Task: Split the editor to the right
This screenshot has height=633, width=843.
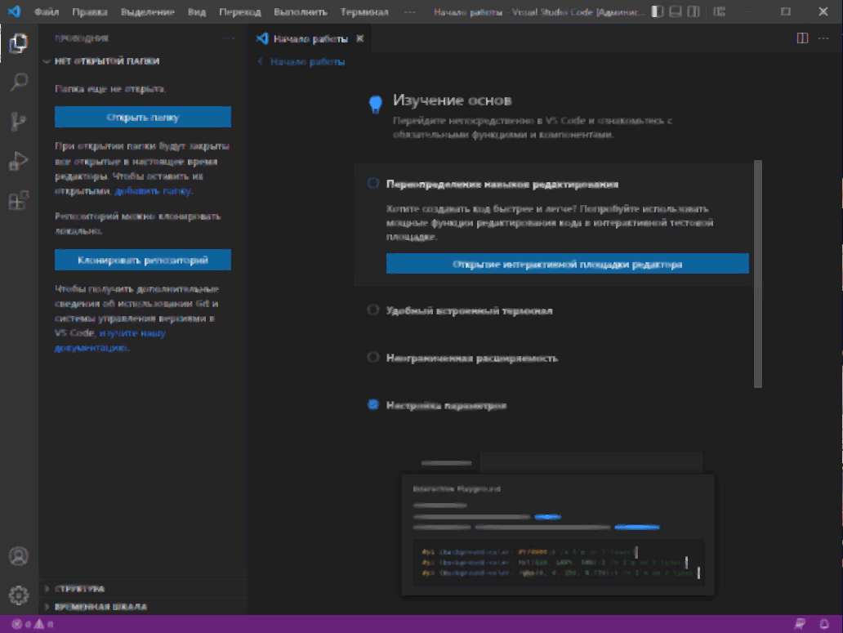Action: pos(802,38)
